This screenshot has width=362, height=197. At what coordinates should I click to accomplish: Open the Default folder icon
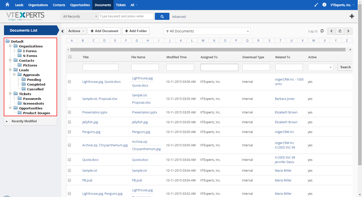8,41
